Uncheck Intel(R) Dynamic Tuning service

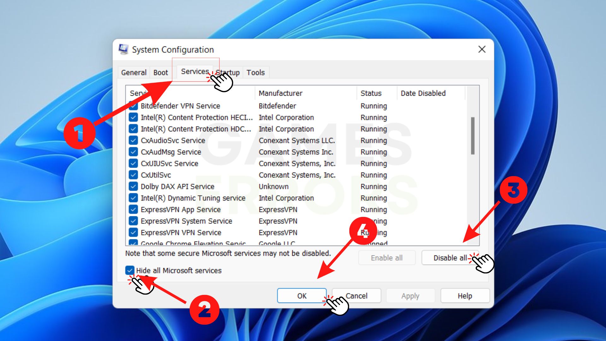pos(133,198)
